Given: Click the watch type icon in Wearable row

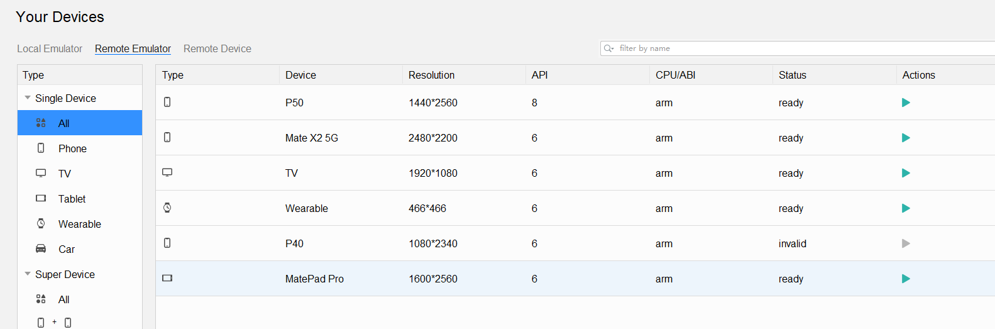Looking at the screenshot, I should coord(167,208).
